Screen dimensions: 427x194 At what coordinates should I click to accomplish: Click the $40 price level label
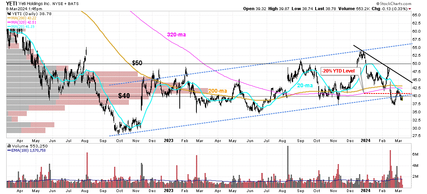(125, 95)
